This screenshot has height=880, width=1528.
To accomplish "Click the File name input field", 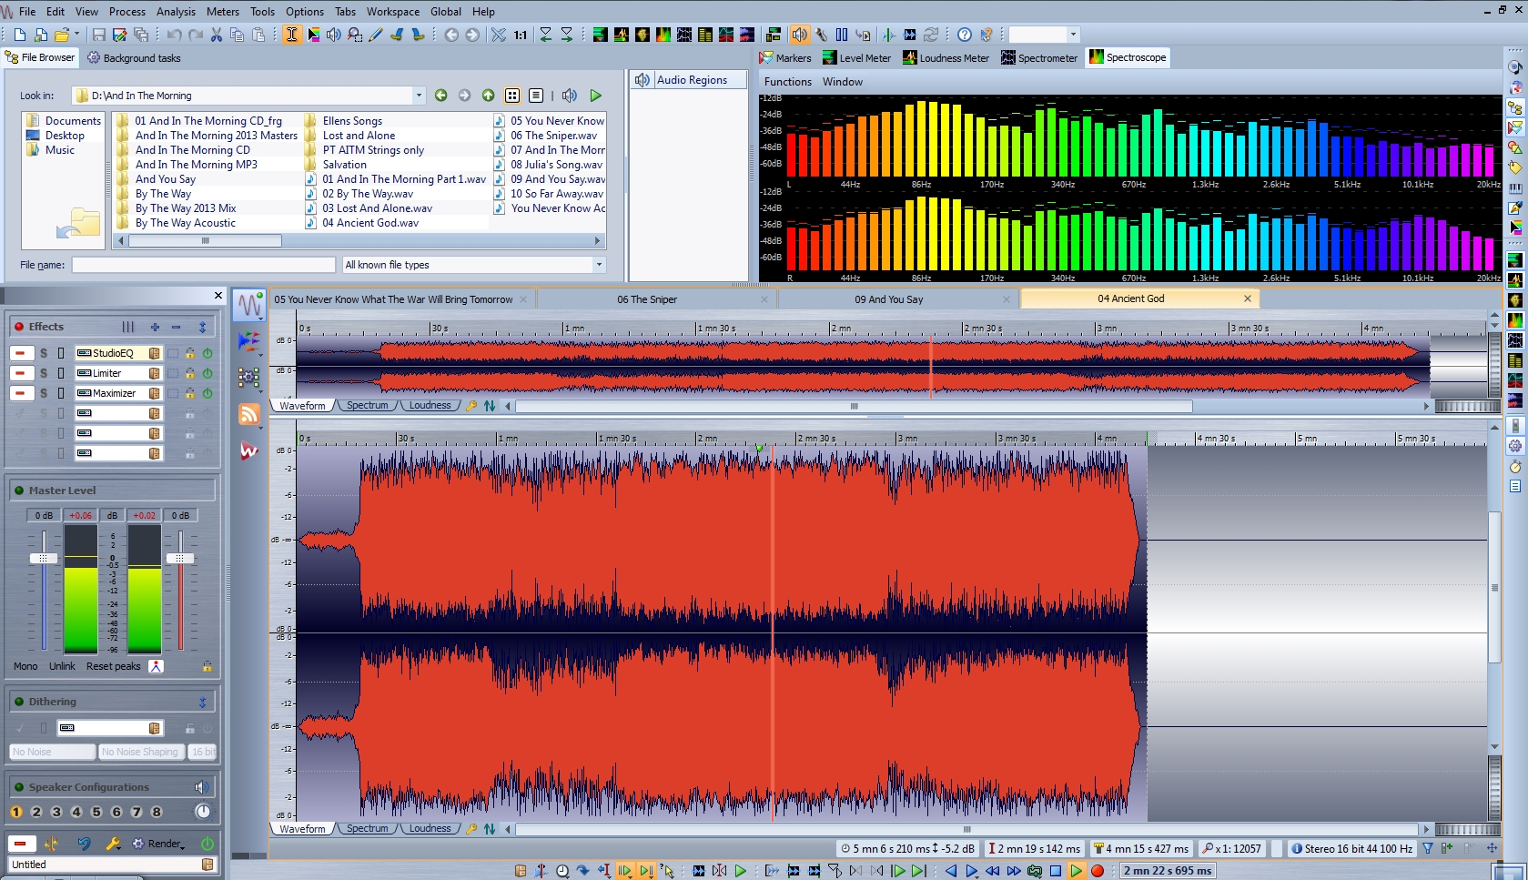I will click(x=204, y=265).
